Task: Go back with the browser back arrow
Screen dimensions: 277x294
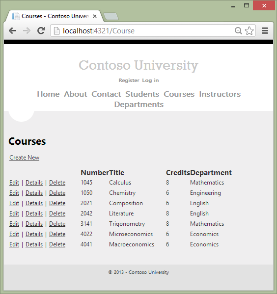Action: [x=13, y=31]
